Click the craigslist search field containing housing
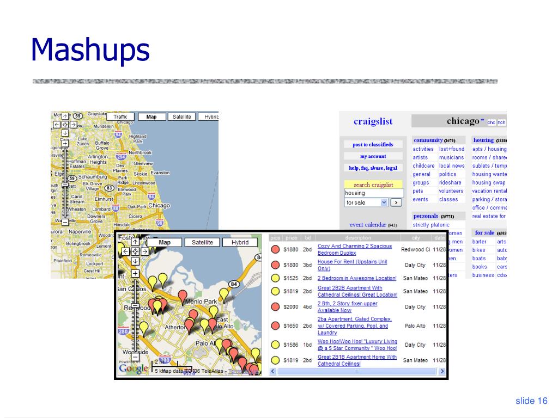 tap(374, 193)
